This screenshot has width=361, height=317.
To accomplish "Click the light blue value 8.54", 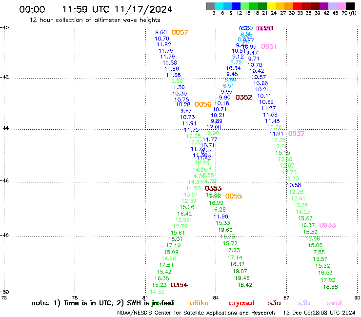I will click(x=228, y=86).
